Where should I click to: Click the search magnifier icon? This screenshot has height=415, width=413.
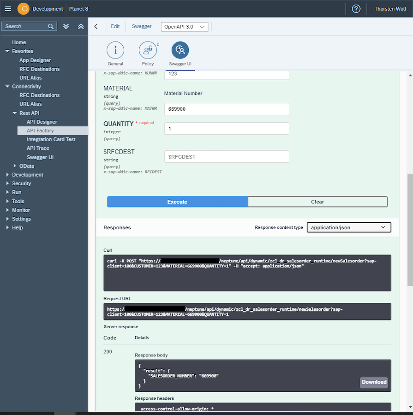pyautogui.click(x=51, y=26)
